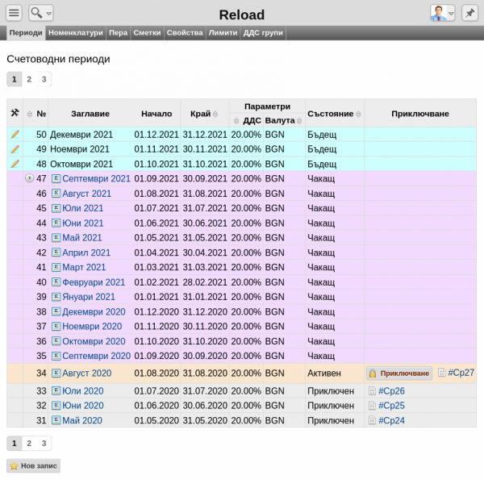Open Април 2021 period link
This screenshot has height=480, width=484.
pyautogui.click(x=86, y=253)
